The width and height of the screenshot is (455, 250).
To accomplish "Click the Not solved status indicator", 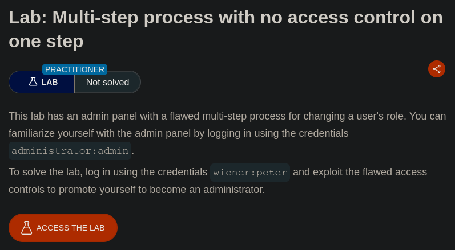I will click(107, 82).
